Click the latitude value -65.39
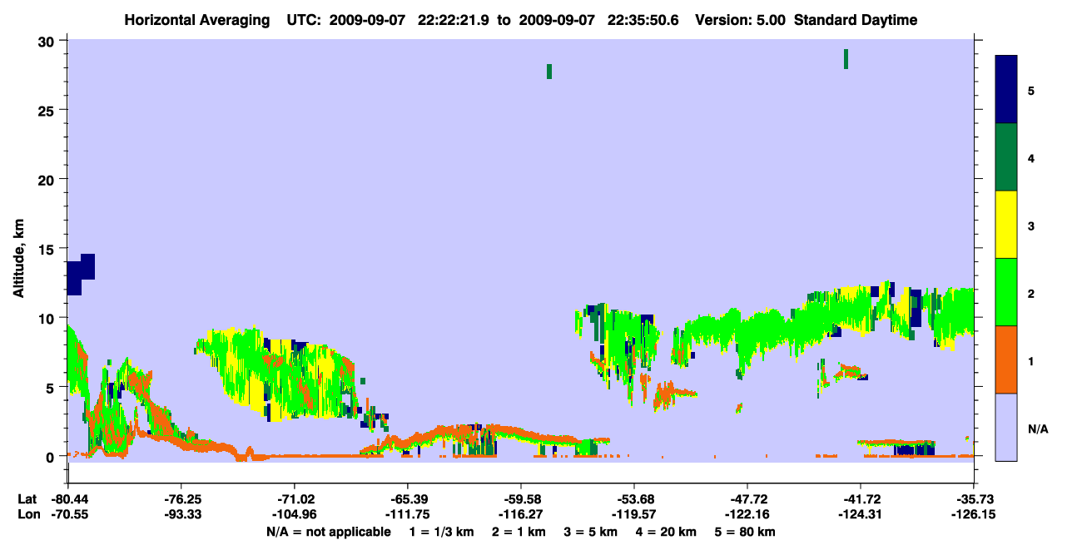This screenshot has height=555, width=1082. point(408,499)
